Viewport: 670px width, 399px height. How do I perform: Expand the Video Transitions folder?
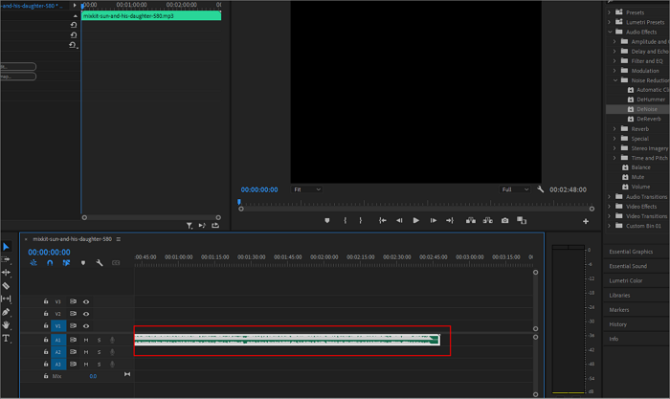[610, 215]
